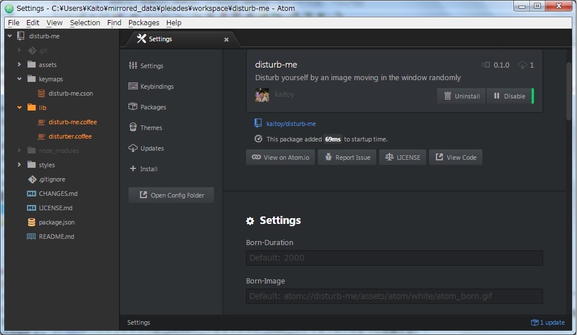The height and width of the screenshot is (335, 577).
Task: Open the Selection menu
Action: point(85,22)
